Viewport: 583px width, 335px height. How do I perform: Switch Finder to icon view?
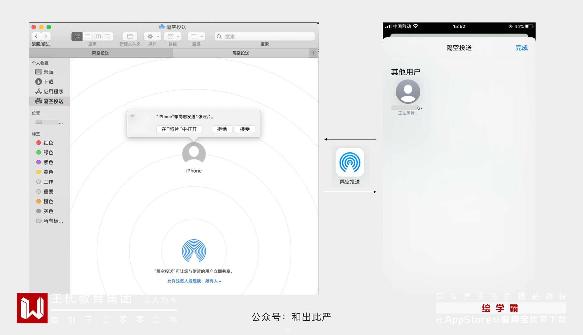pos(77,36)
